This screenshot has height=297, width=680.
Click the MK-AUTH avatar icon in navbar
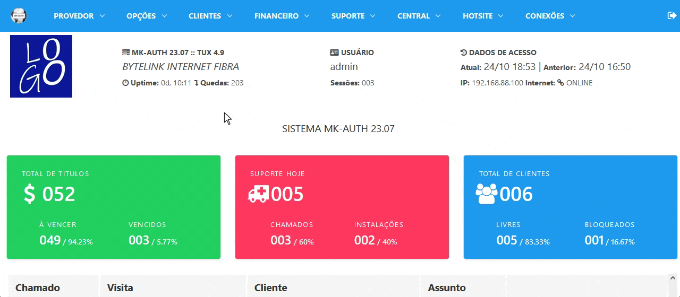pos(19,15)
